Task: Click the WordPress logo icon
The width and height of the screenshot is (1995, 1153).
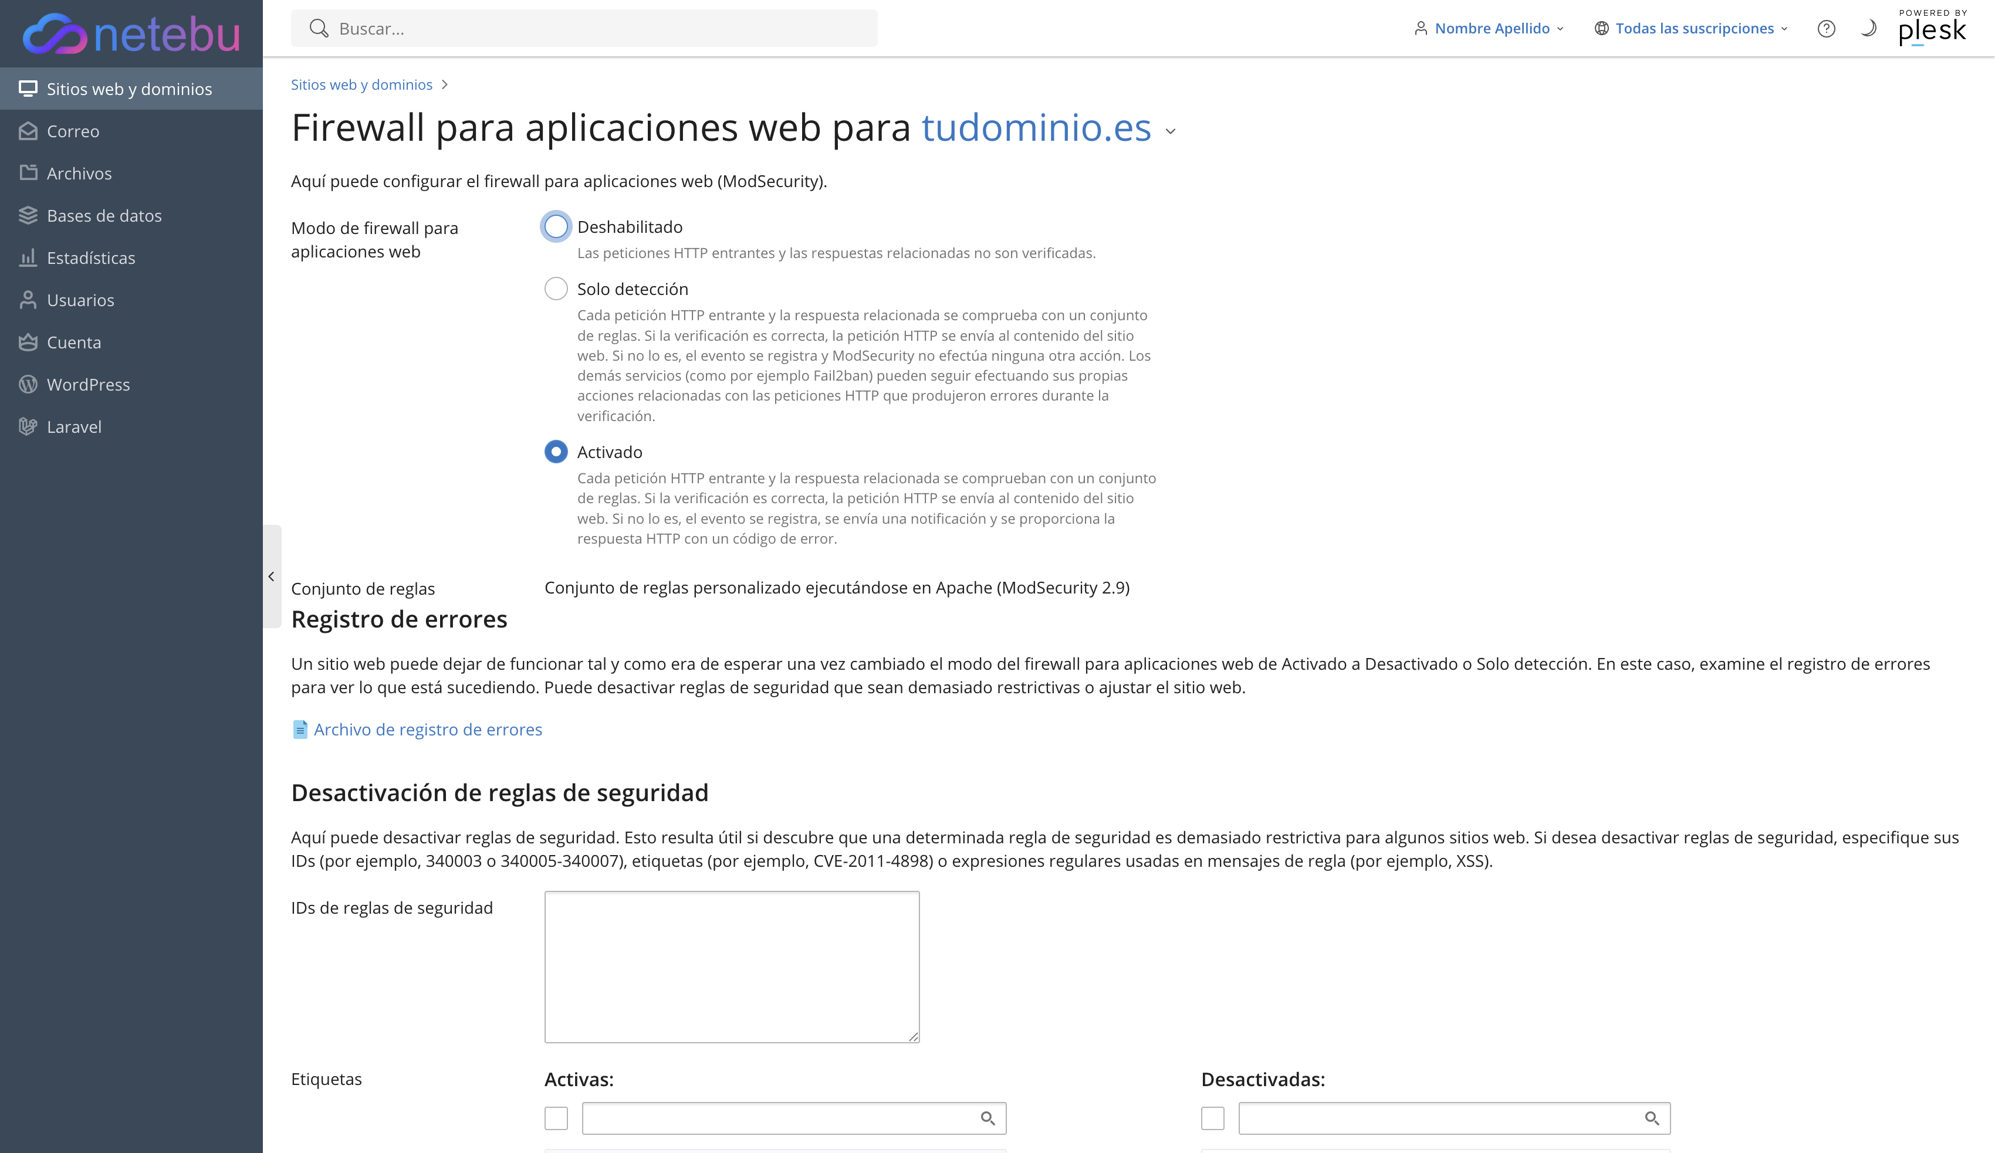Action: (29, 385)
